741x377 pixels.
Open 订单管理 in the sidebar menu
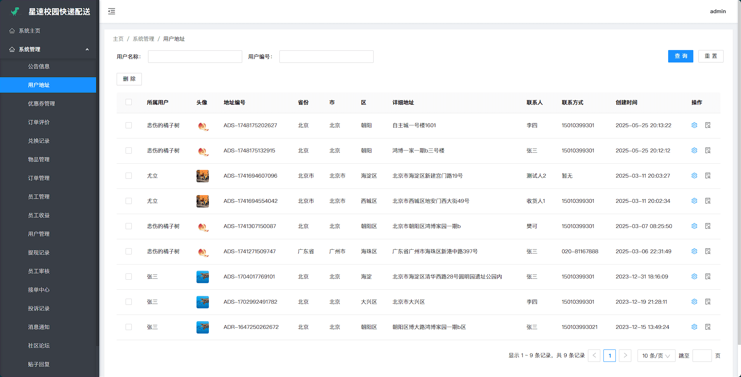(x=39, y=178)
